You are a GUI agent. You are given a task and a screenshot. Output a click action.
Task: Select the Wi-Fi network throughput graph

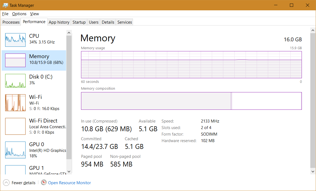click(15, 103)
